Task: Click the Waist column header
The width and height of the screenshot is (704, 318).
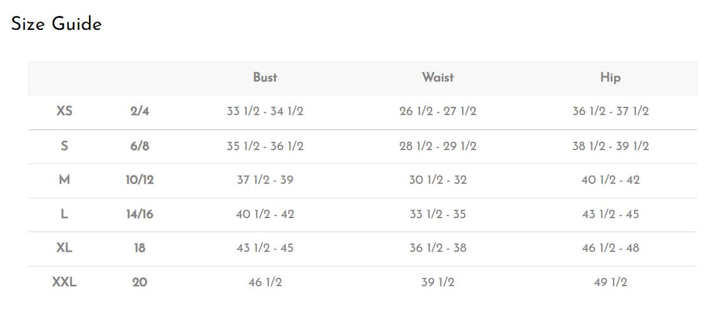Action: coord(438,78)
